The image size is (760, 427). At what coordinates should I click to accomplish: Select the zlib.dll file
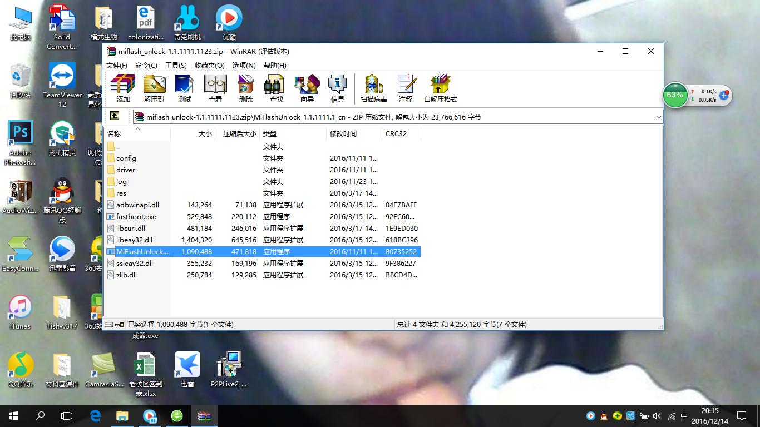(263, 275)
